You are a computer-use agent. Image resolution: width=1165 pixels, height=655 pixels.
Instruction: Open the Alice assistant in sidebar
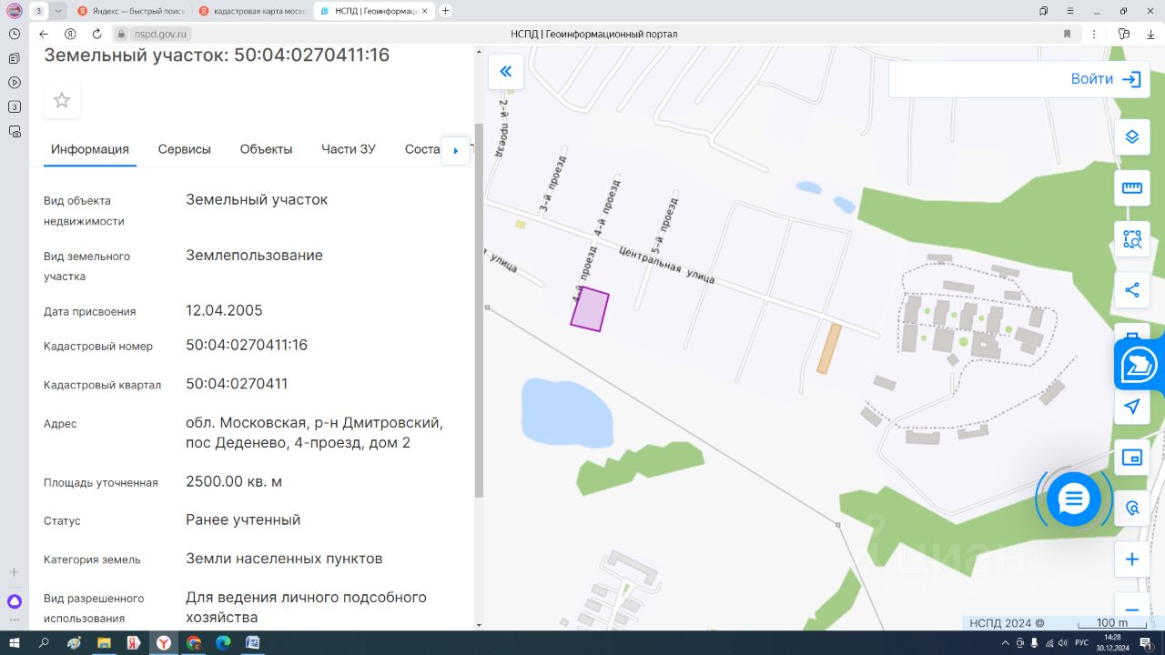pyautogui.click(x=15, y=601)
